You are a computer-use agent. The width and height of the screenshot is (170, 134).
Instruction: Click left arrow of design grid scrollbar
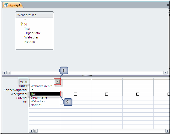point(31,131)
